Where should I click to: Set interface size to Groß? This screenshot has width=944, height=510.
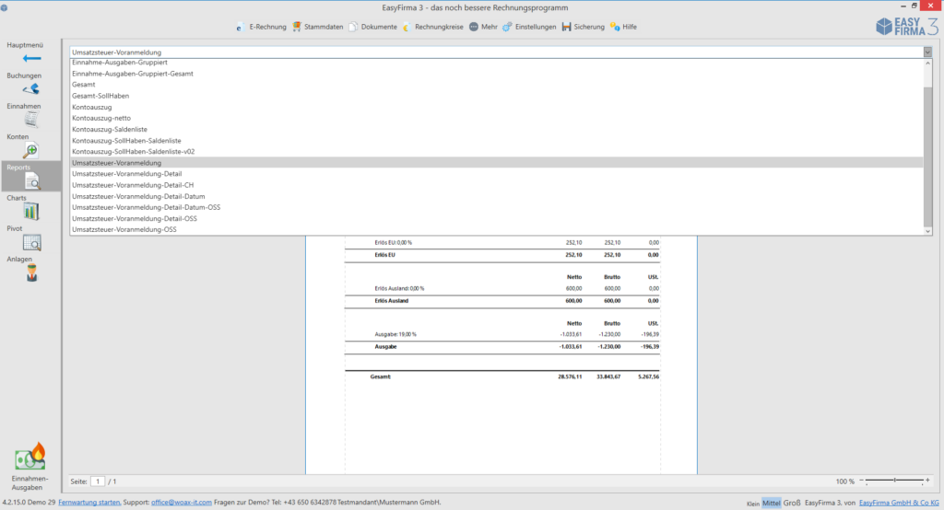[792, 503]
